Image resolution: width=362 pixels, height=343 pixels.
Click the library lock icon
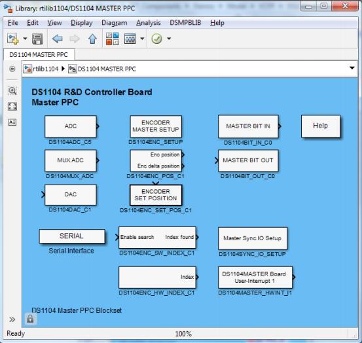click(30, 319)
